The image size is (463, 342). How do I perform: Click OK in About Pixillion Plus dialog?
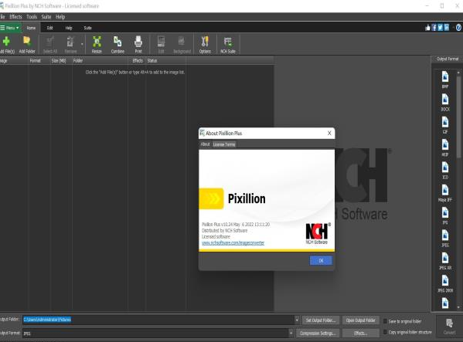coord(321,260)
